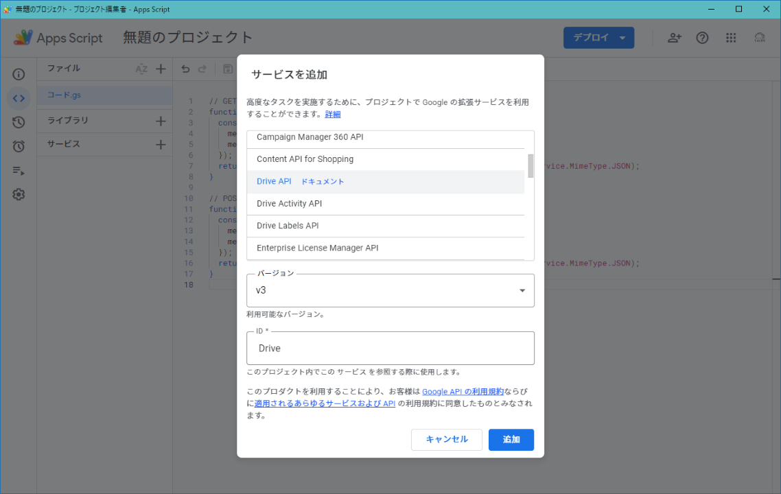Screen dimensions: 781x494
Task: Open 適用されるあらゆるサービスおよび API link
Action: pos(325,403)
